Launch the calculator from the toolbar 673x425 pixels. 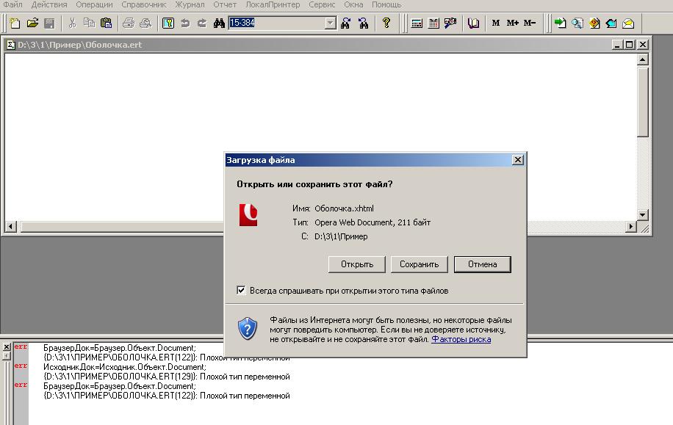pyautogui.click(x=417, y=23)
